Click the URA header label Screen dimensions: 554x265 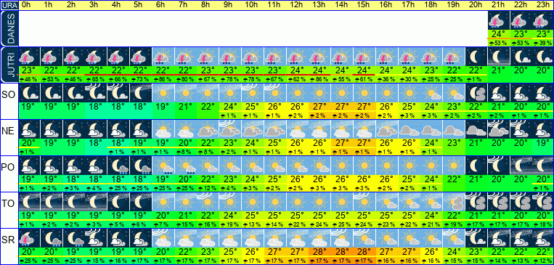(9, 5)
